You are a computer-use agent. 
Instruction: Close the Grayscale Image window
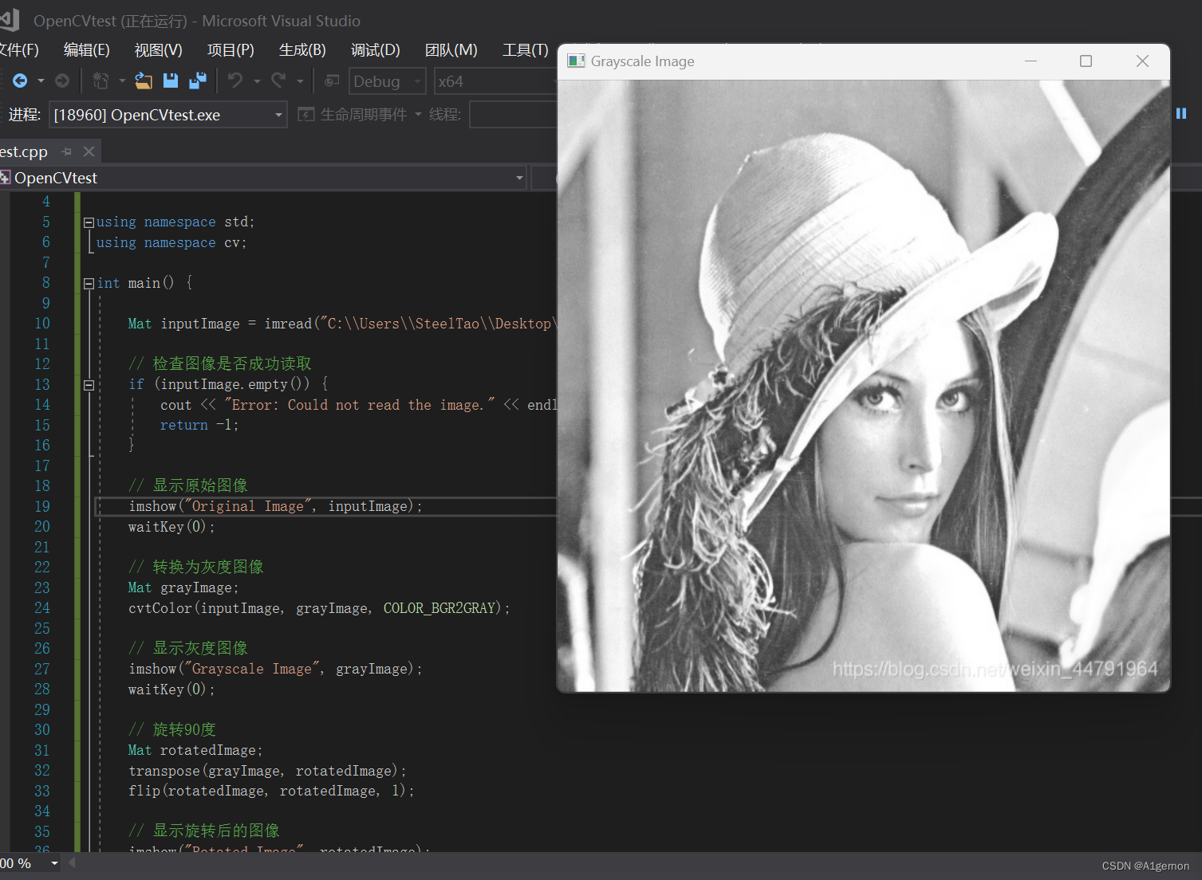coord(1142,61)
